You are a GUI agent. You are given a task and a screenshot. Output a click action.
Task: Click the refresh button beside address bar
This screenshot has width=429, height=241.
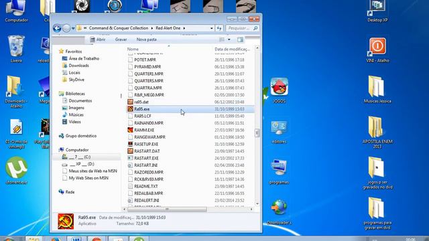point(219,28)
